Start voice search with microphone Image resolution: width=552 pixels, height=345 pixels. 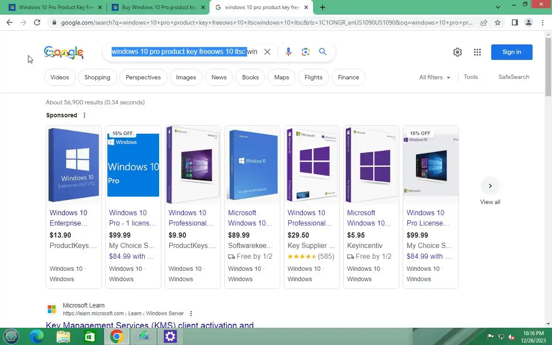click(x=289, y=52)
